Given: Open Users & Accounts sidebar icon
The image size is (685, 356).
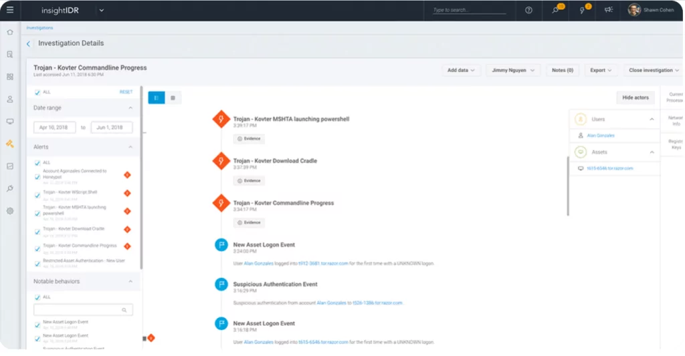Looking at the screenshot, I should [9, 99].
